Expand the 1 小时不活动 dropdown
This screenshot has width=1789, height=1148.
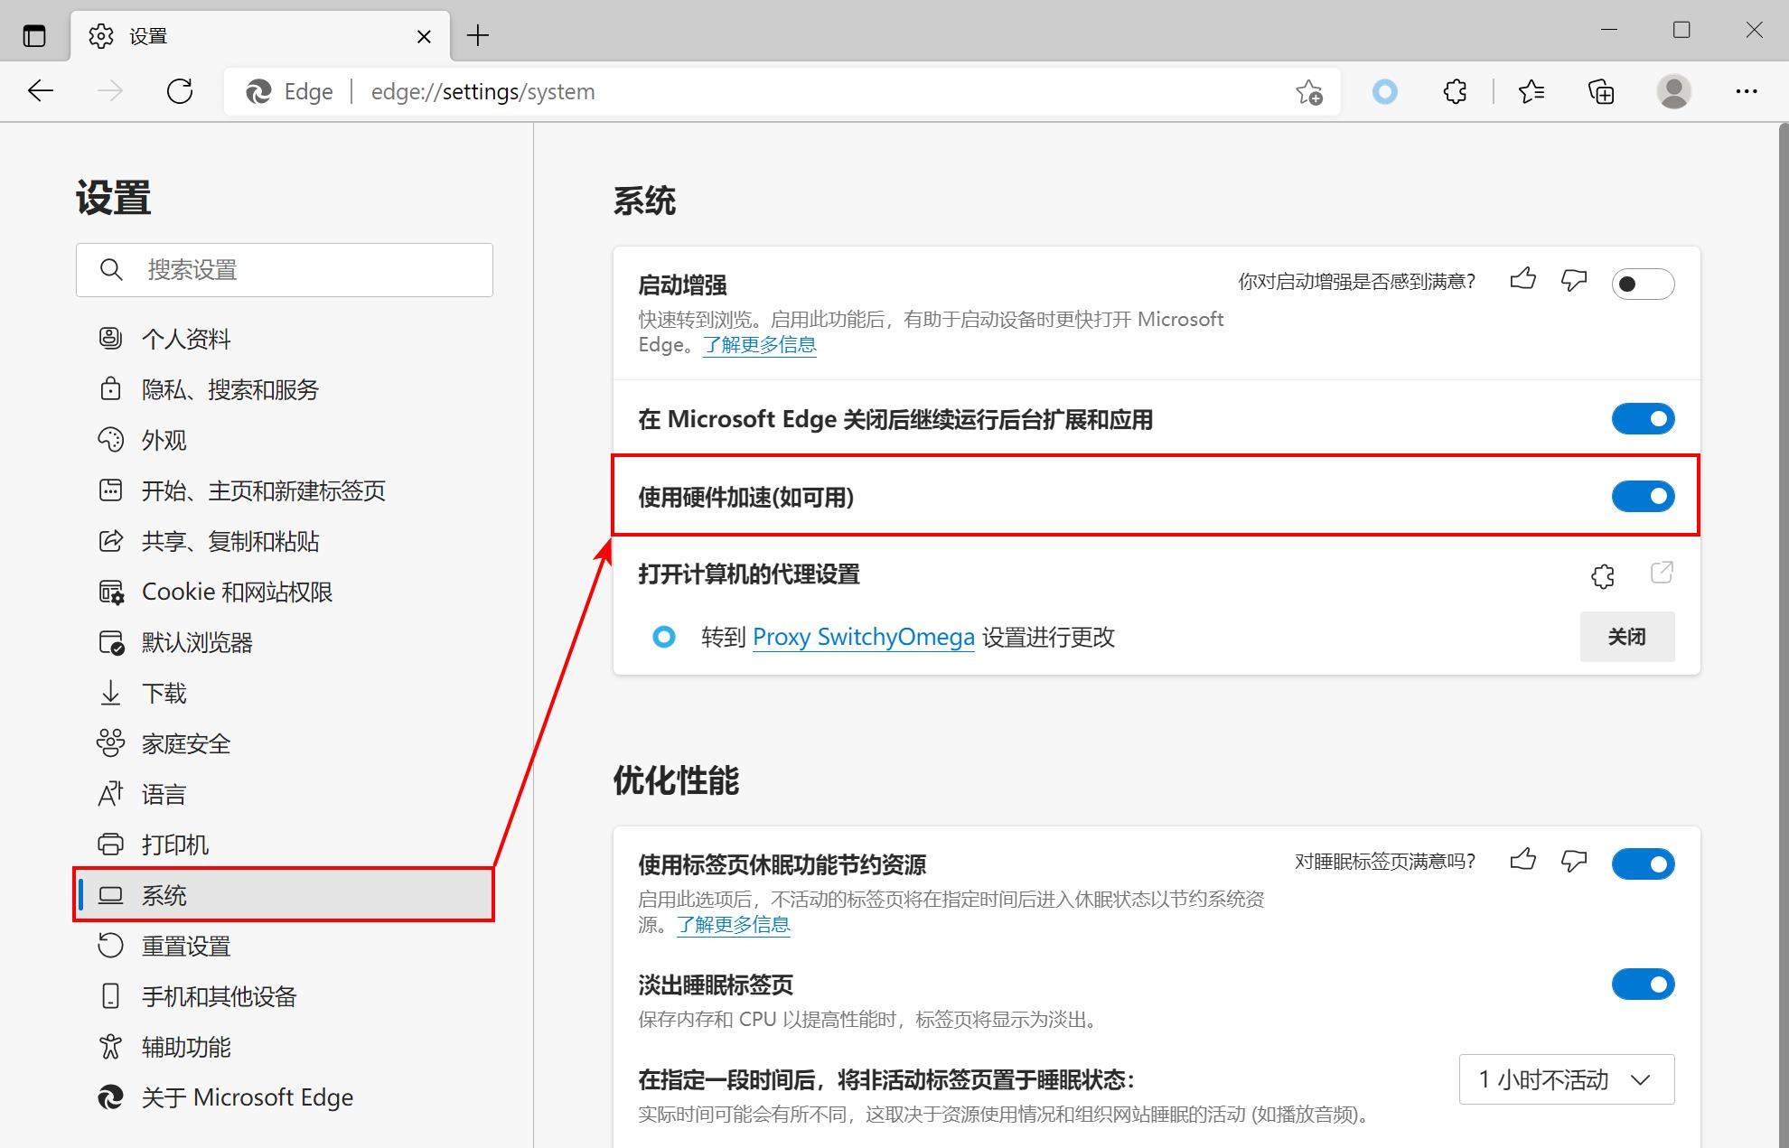(x=1567, y=1079)
